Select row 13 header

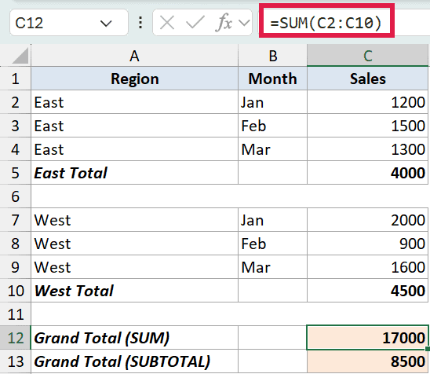pyautogui.click(x=16, y=361)
